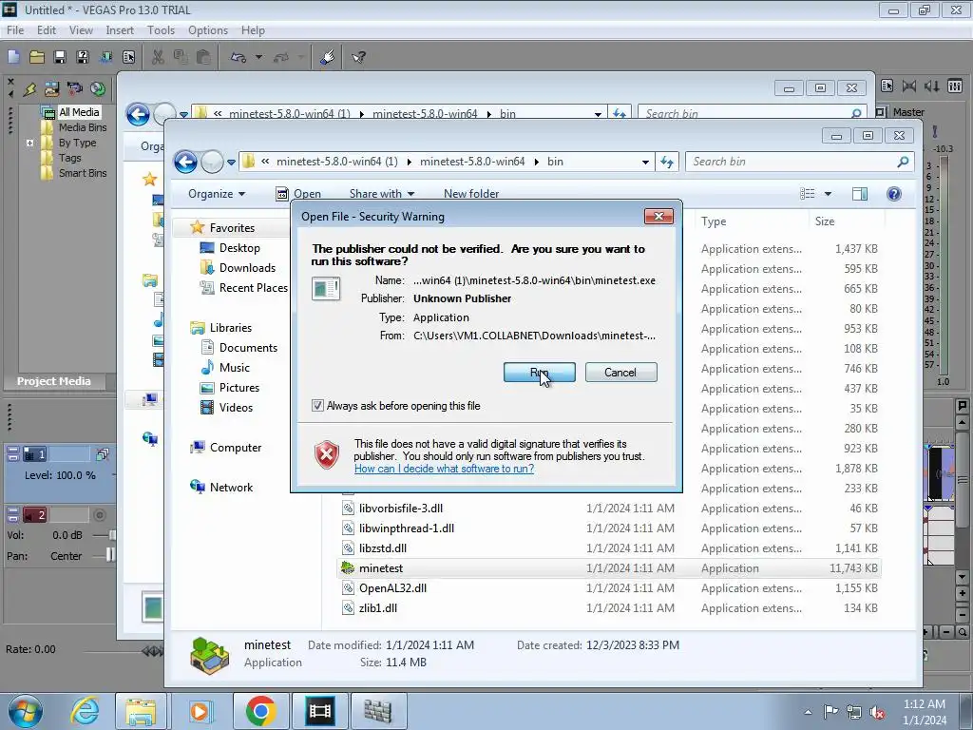The height and width of the screenshot is (730, 973).
Task: Click Cancel in the Security Warning dialog
Action: [620, 373]
